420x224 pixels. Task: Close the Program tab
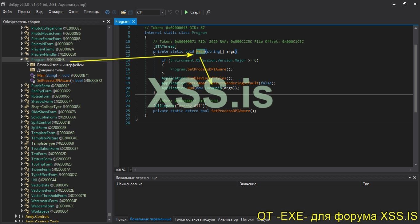[x=133, y=22]
